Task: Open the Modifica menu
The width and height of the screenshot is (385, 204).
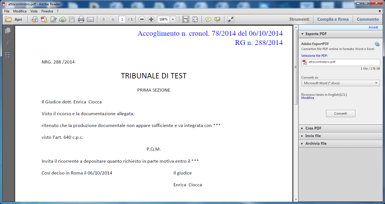Action: pos(20,11)
